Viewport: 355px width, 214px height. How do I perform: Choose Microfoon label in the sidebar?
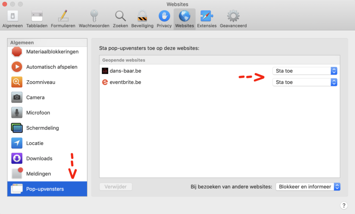coord(38,113)
